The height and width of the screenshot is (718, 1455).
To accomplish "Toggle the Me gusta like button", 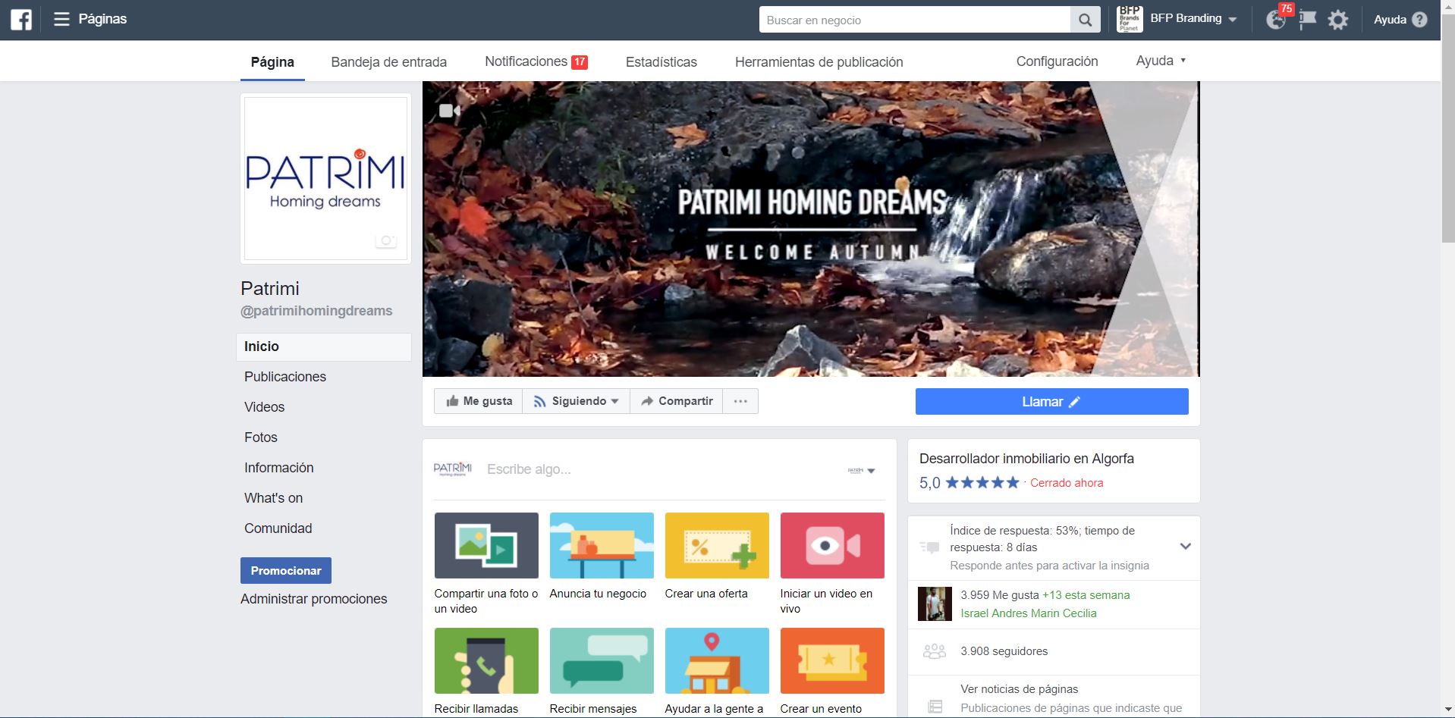I will tap(479, 401).
